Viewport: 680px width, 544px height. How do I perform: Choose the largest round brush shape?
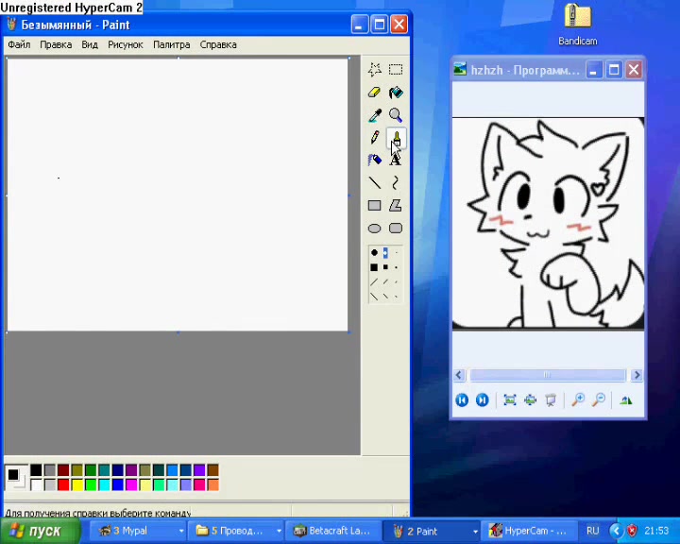coord(374,252)
